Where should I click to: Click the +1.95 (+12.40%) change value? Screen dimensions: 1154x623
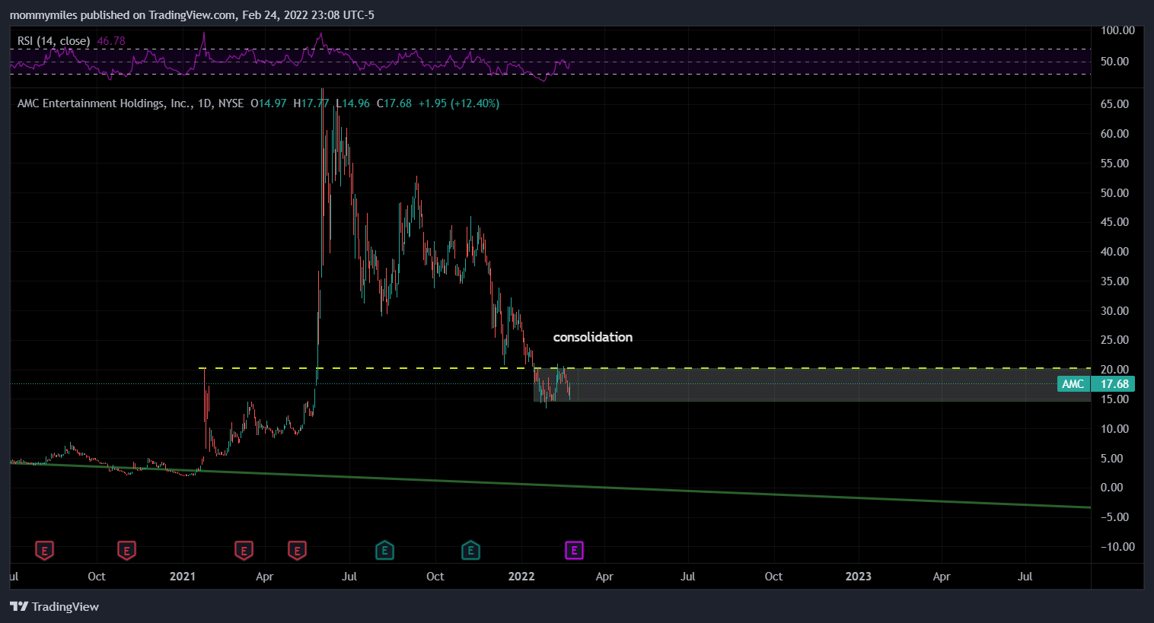pos(459,103)
